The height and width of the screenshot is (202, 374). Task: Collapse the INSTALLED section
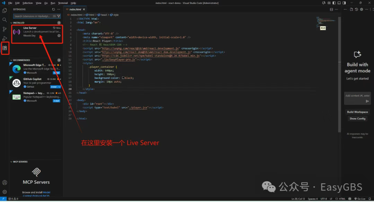coord(11,22)
